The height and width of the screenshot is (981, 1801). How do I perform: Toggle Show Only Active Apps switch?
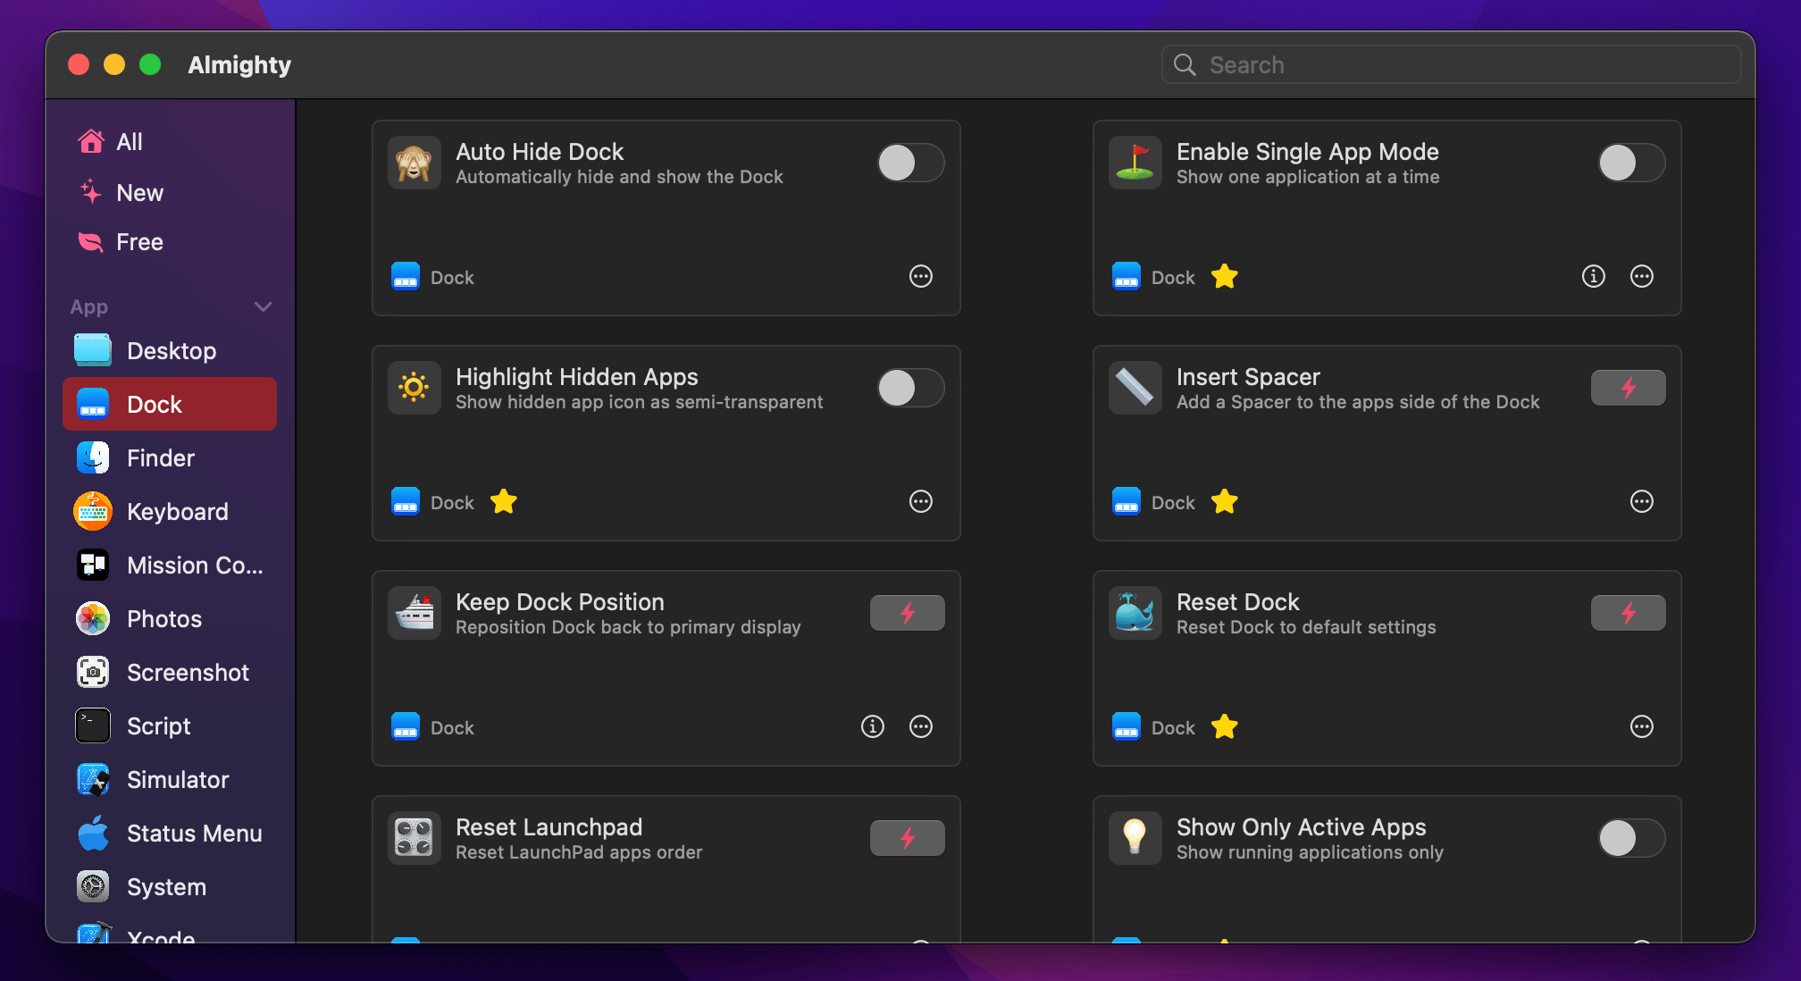[x=1631, y=838]
